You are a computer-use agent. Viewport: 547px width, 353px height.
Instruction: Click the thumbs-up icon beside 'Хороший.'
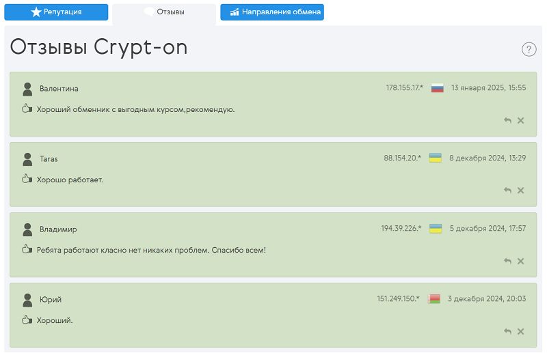coord(27,320)
